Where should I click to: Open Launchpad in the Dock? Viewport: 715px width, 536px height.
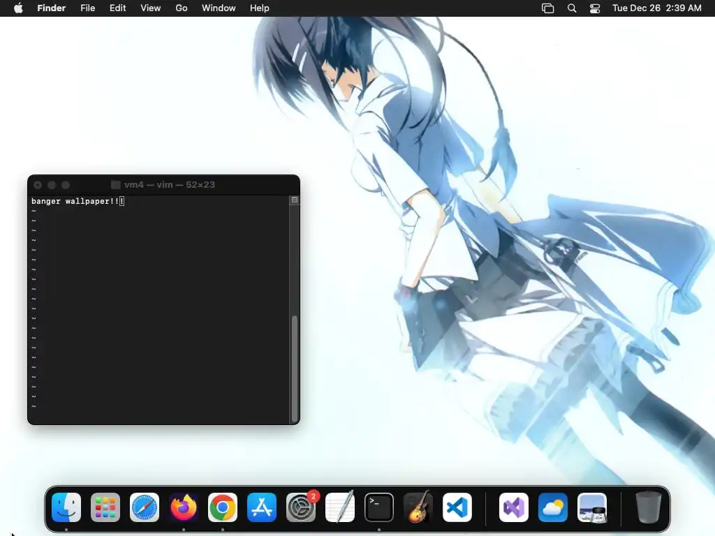coord(105,507)
